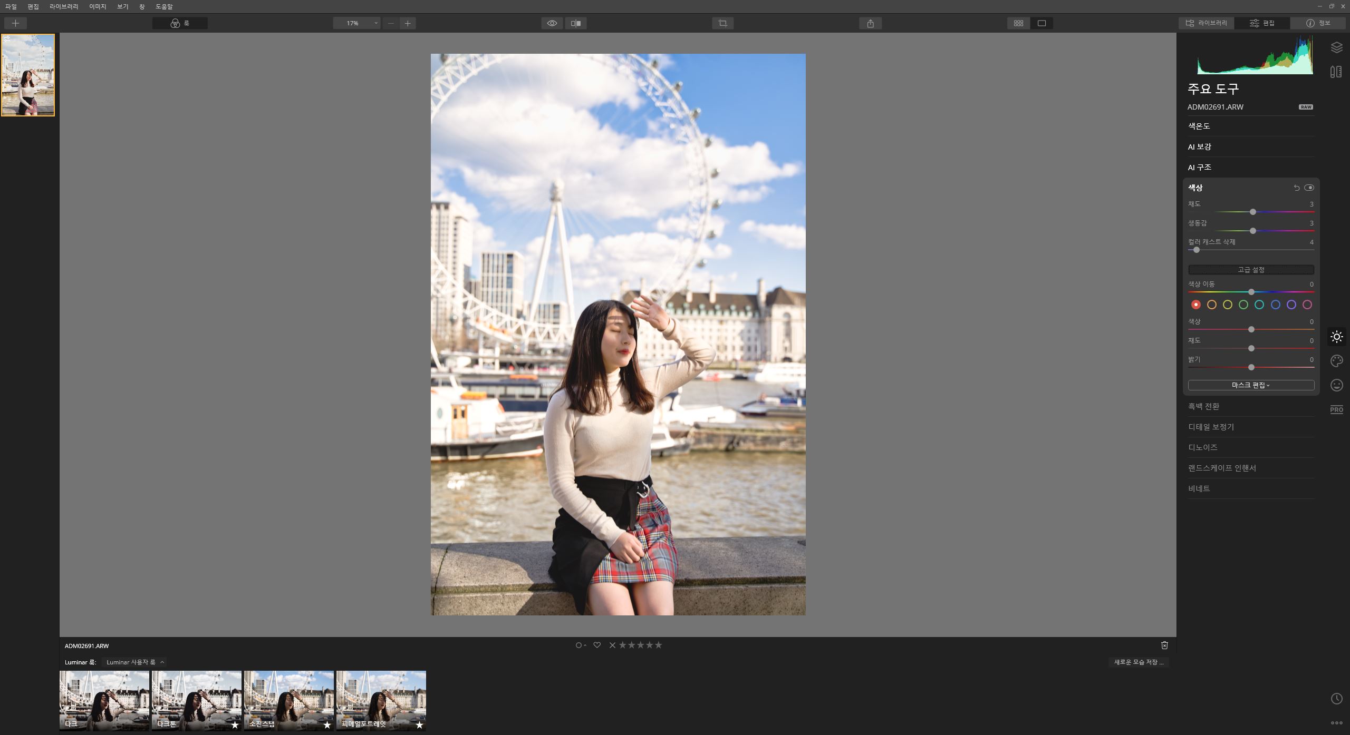Click the 채도 slider handle at top
This screenshot has height=735, width=1350.
click(x=1252, y=212)
